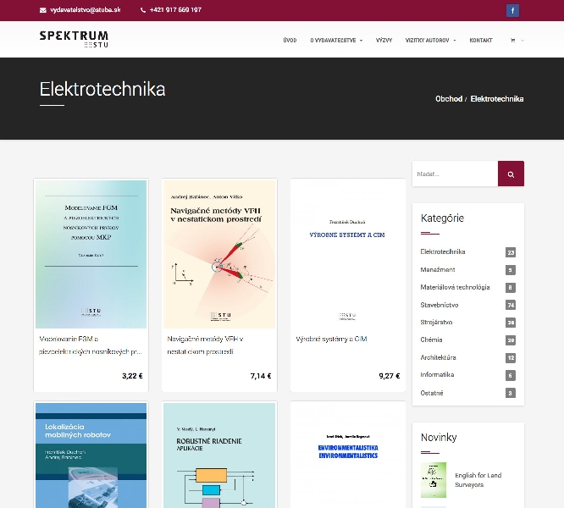Click Strojárstvo count badge 38
Viewport: 564px width, 508px height.
tap(511, 323)
